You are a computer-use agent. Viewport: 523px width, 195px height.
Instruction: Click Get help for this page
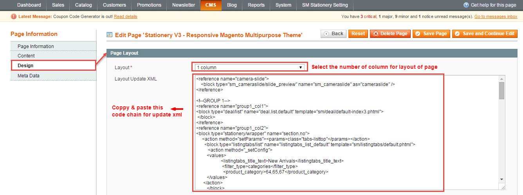(x=493, y=5)
